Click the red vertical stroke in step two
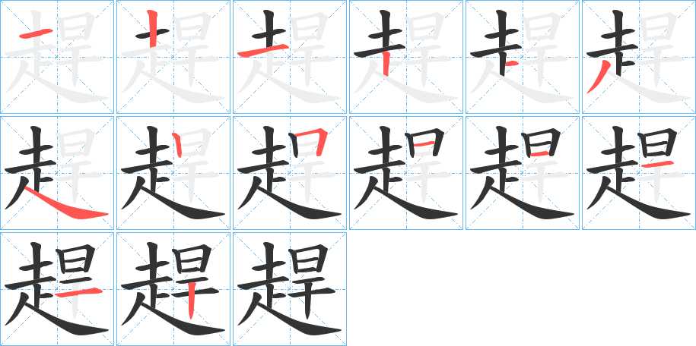This screenshot has width=696, height=346. pyautogui.click(x=152, y=28)
